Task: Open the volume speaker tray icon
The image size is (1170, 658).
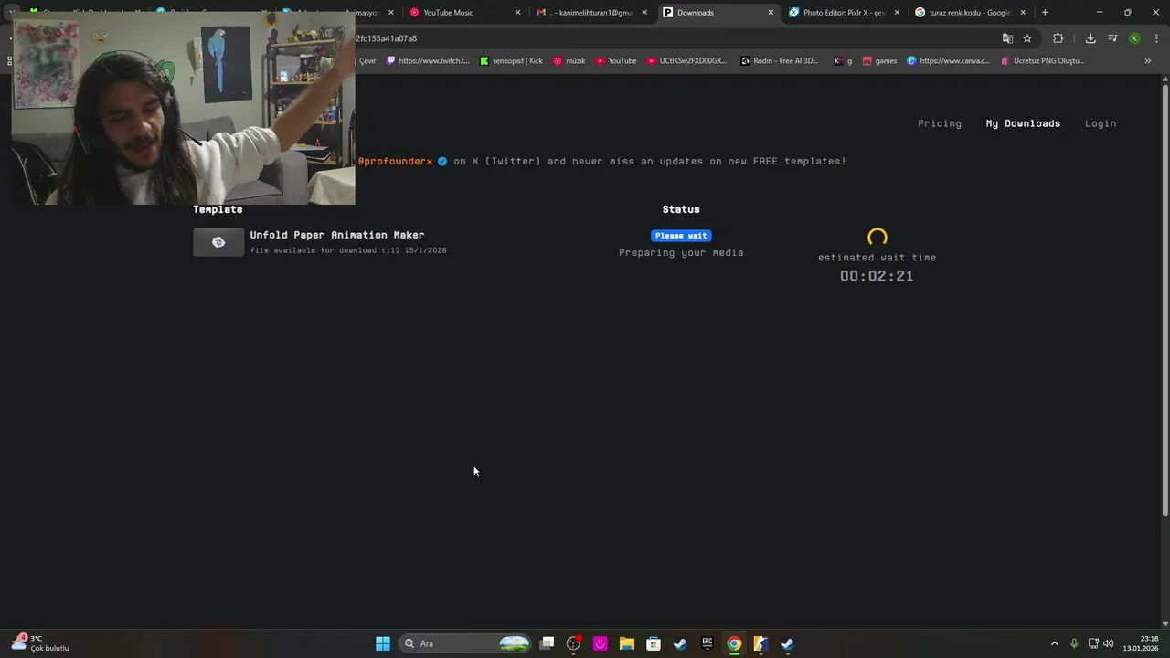Action: pyautogui.click(x=1109, y=643)
